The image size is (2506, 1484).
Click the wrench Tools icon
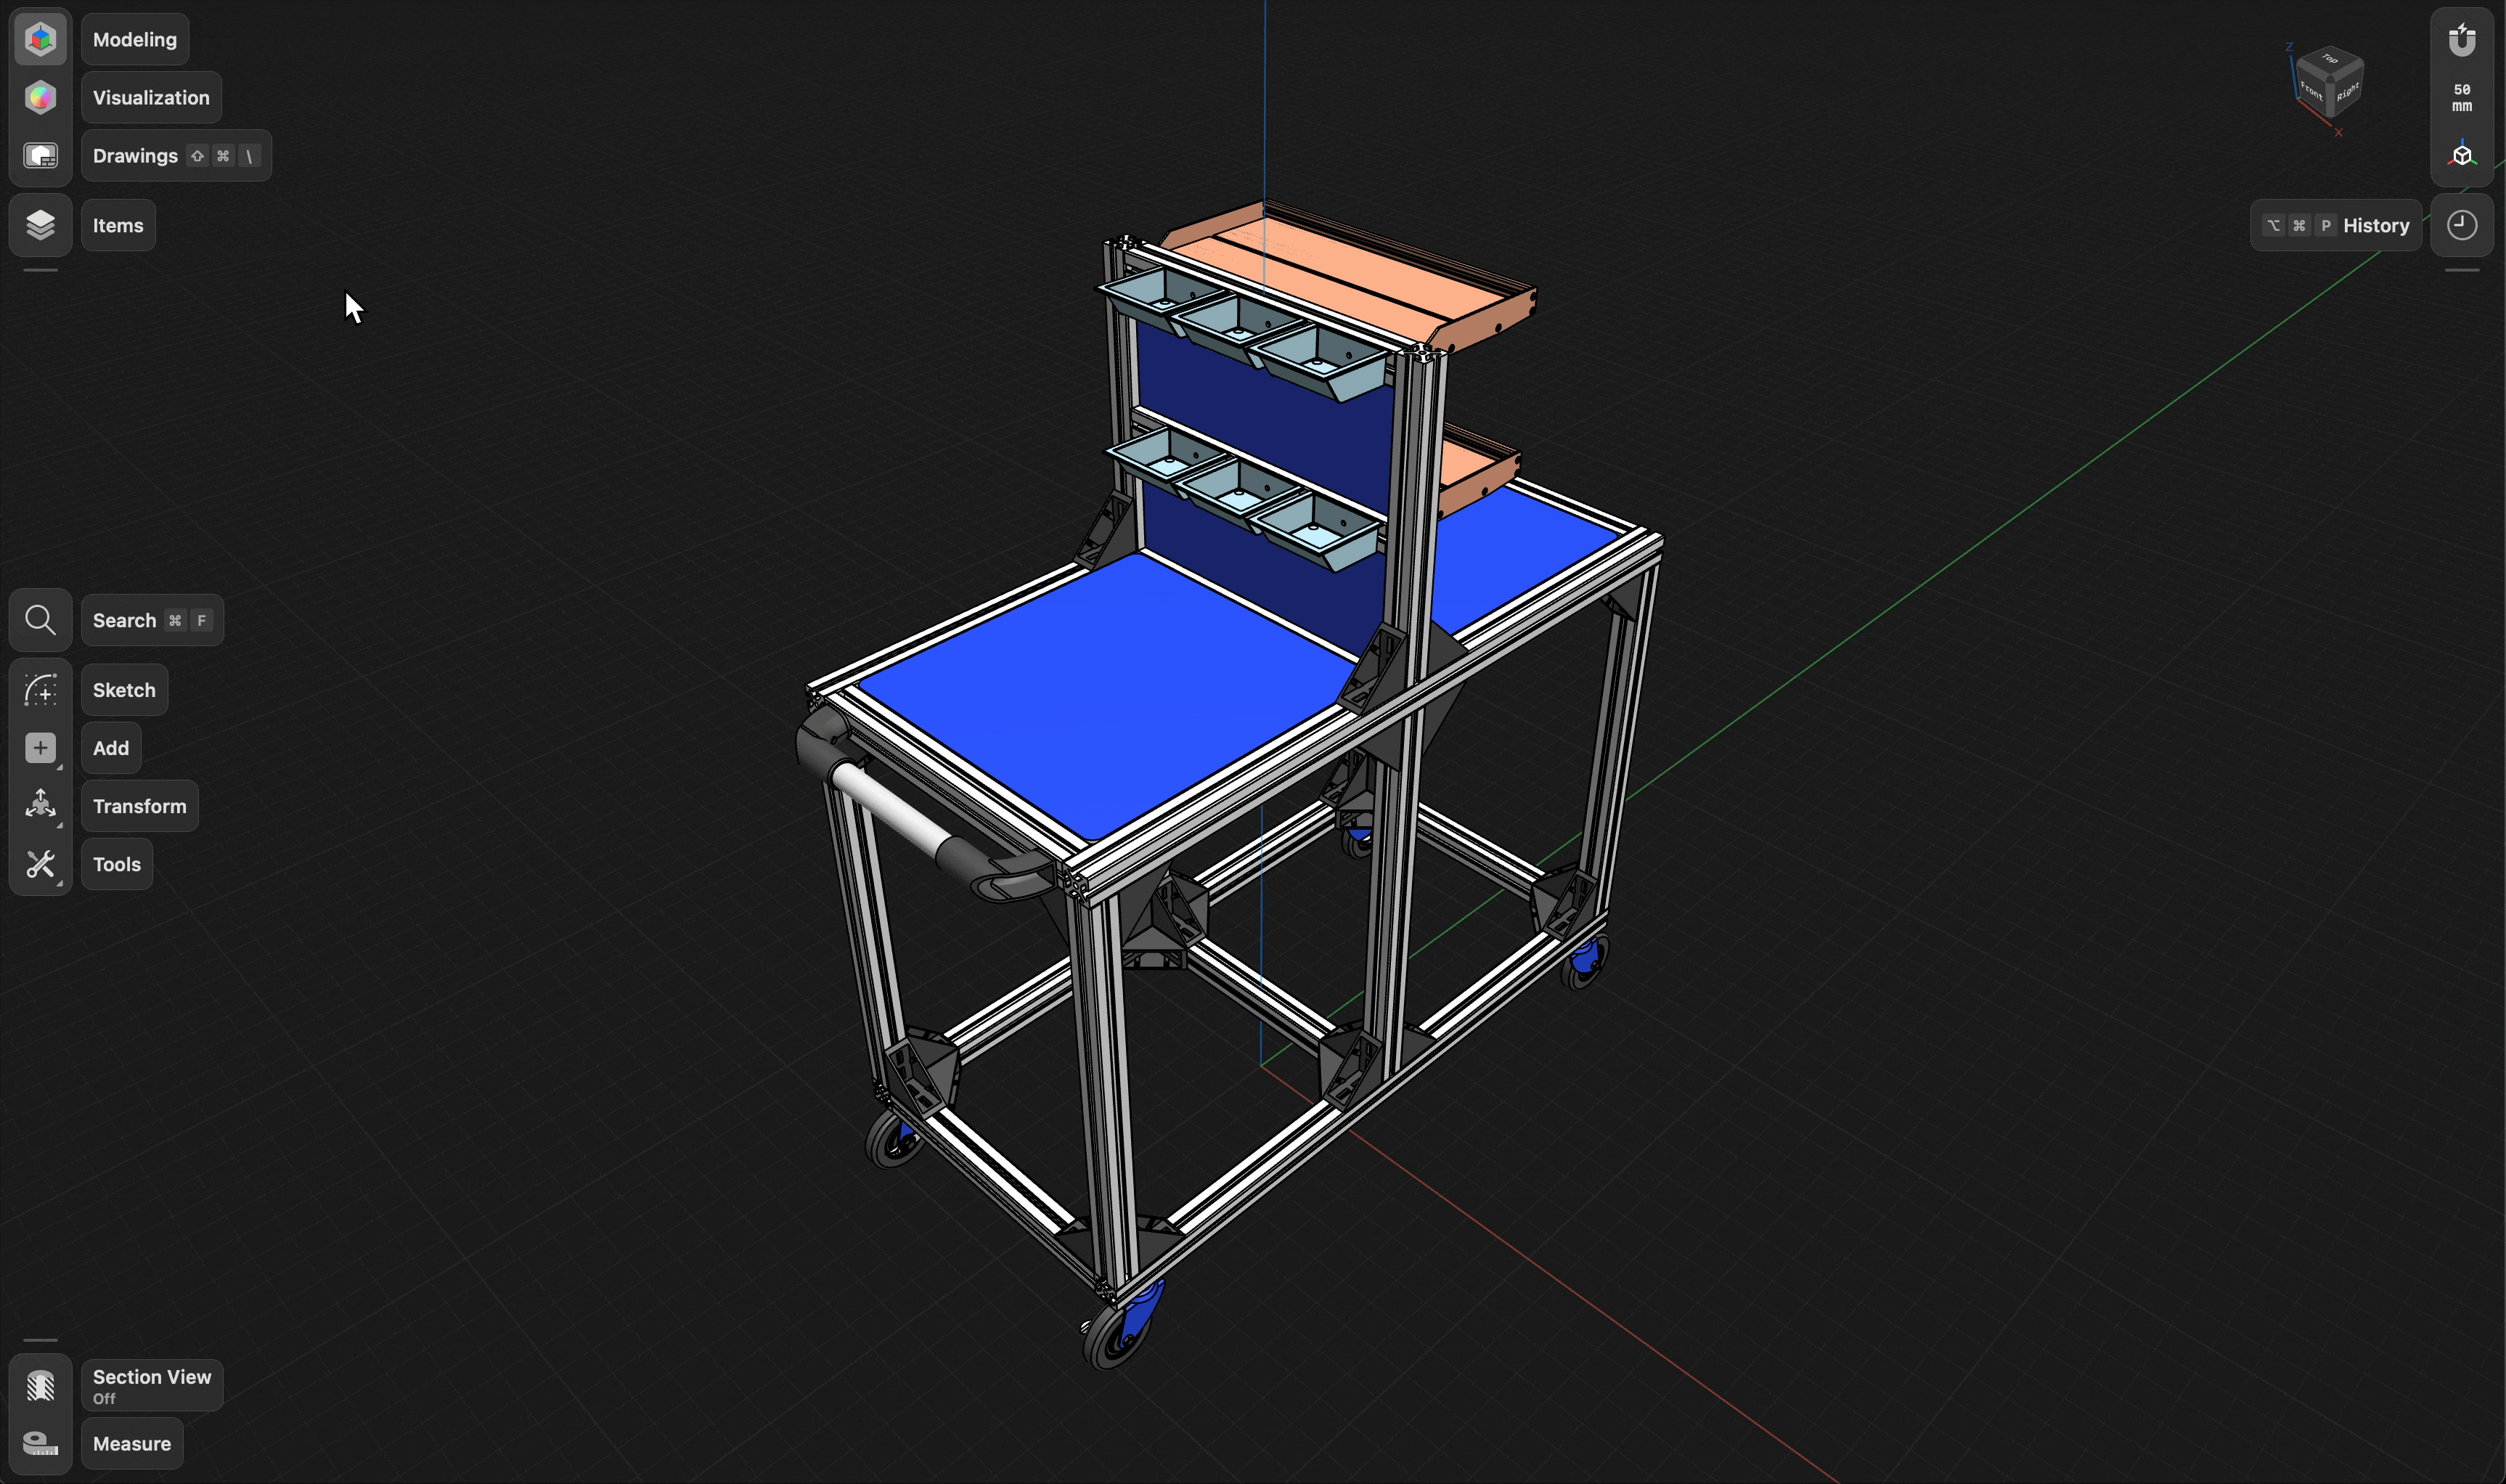coord(40,864)
